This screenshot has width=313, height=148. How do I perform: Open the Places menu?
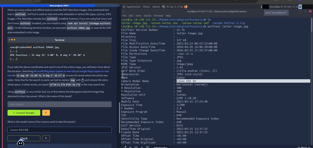click(146, 7)
